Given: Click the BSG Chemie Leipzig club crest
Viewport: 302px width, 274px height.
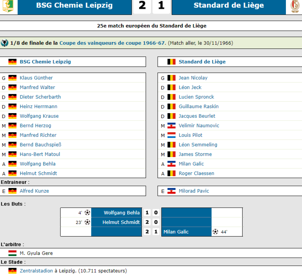Looking at the screenshot, I should coord(8,6).
